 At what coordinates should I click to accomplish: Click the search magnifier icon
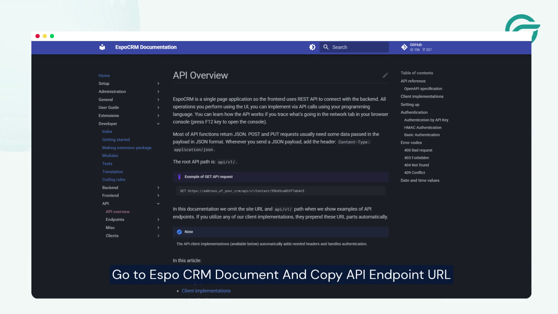click(x=326, y=47)
